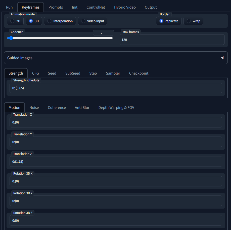Click the Rotation 3D X input field
Viewport: 231px width, 230px height.
point(116,181)
